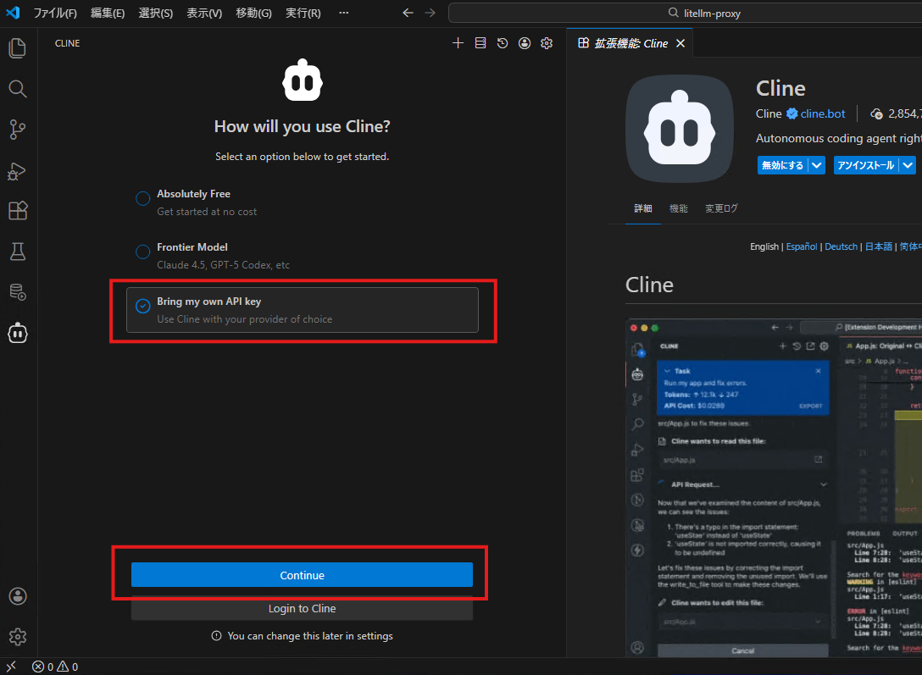922x675 pixels.
Task: Open the 選択(S) menu
Action: pos(156,13)
